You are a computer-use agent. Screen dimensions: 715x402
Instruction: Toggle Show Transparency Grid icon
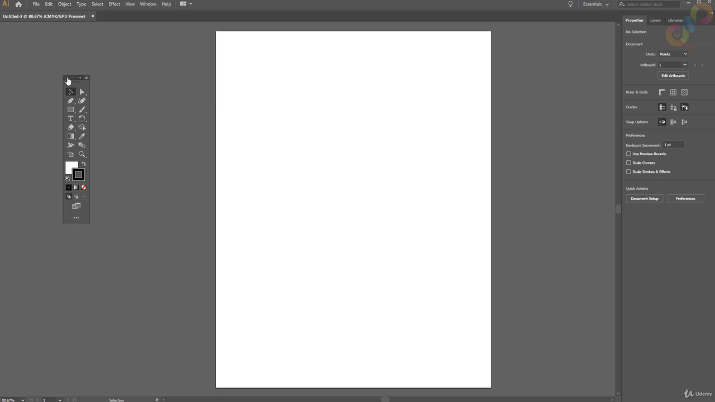pyautogui.click(x=684, y=92)
